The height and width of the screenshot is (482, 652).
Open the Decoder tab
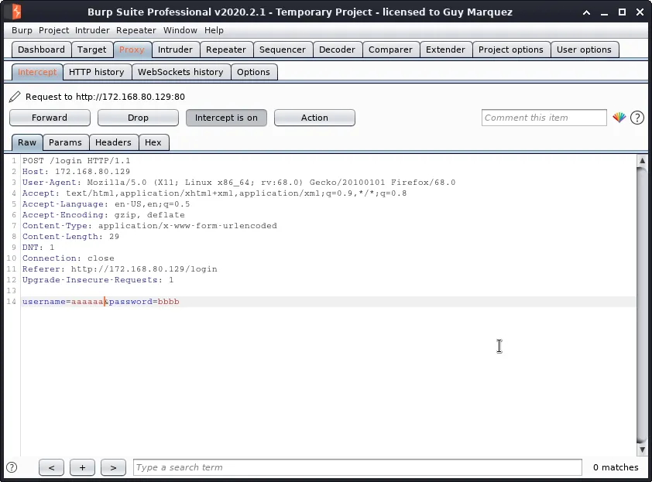click(x=337, y=50)
